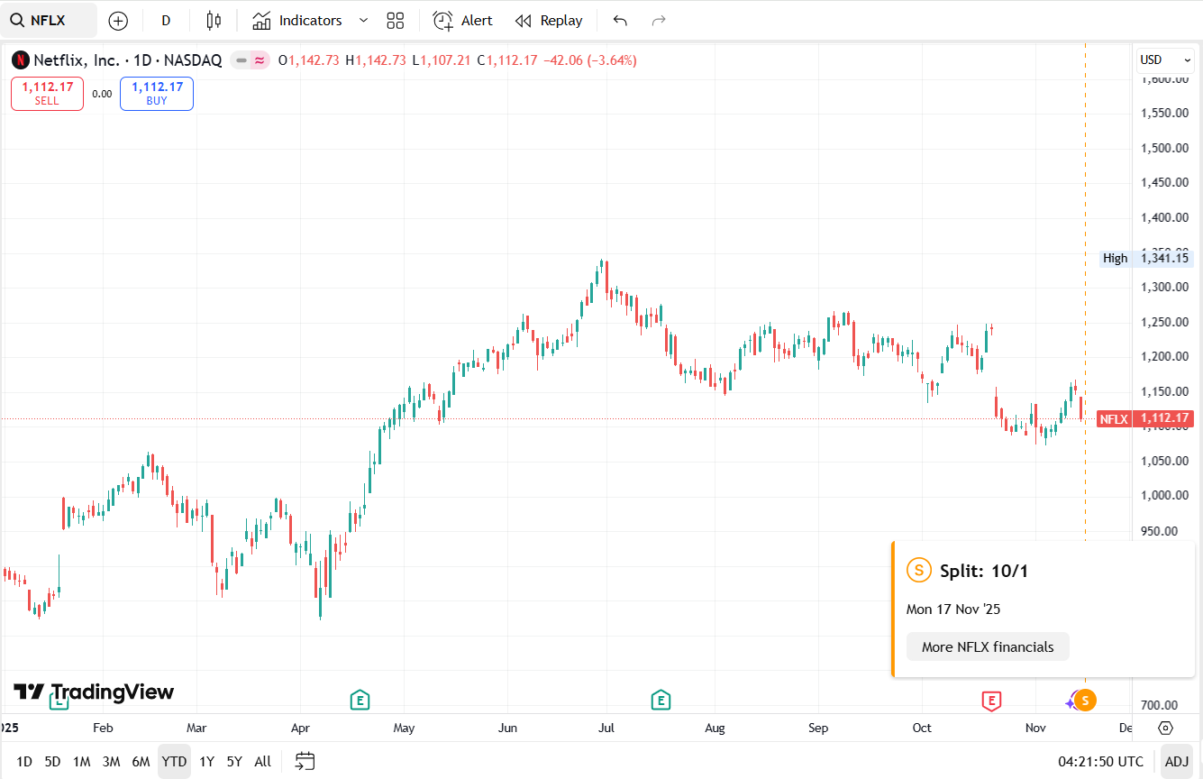Open the NFLX symbol search box
1203x779 pixels.
pyautogui.click(x=49, y=20)
